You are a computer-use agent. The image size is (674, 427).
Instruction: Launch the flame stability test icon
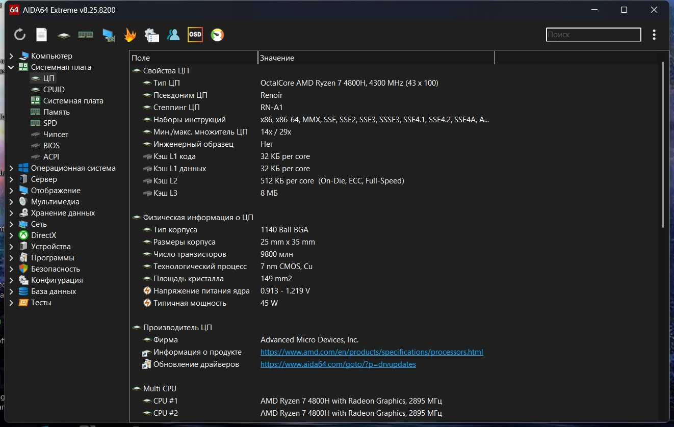tap(130, 35)
